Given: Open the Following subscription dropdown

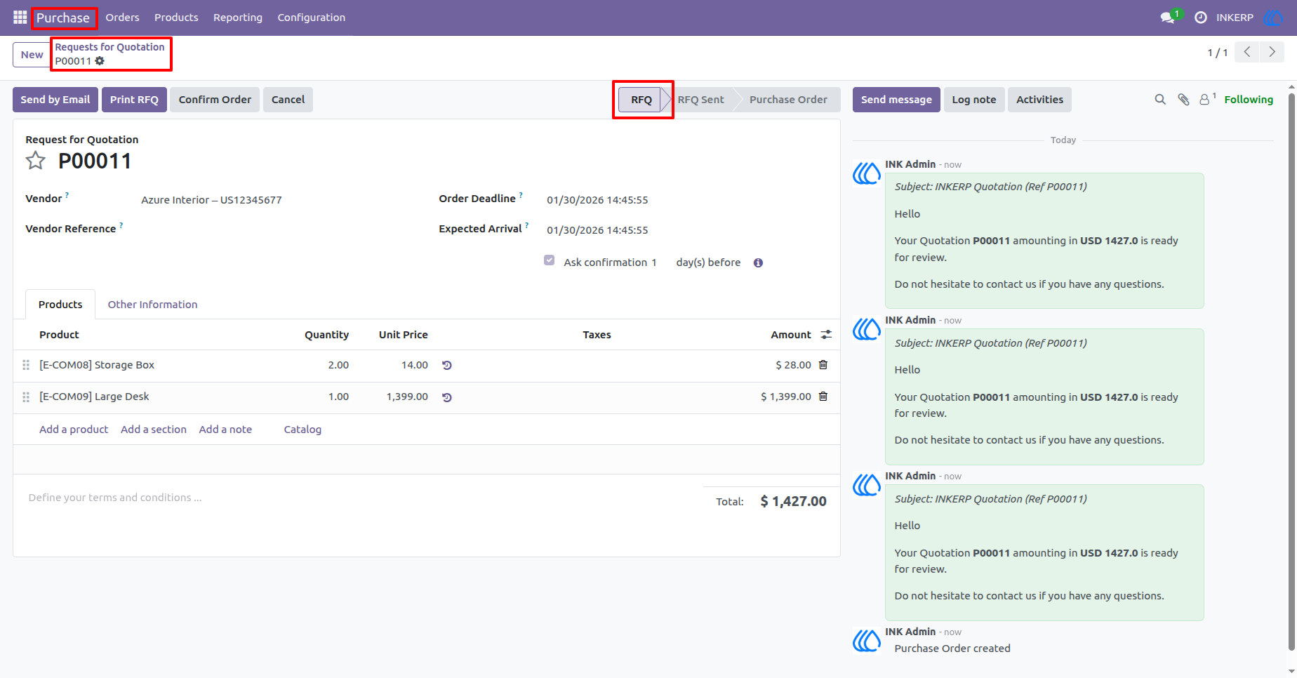Looking at the screenshot, I should 1249,100.
